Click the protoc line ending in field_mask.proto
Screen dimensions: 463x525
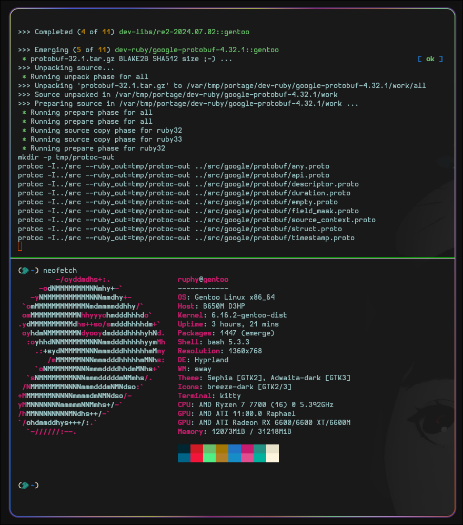tap(188, 211)
